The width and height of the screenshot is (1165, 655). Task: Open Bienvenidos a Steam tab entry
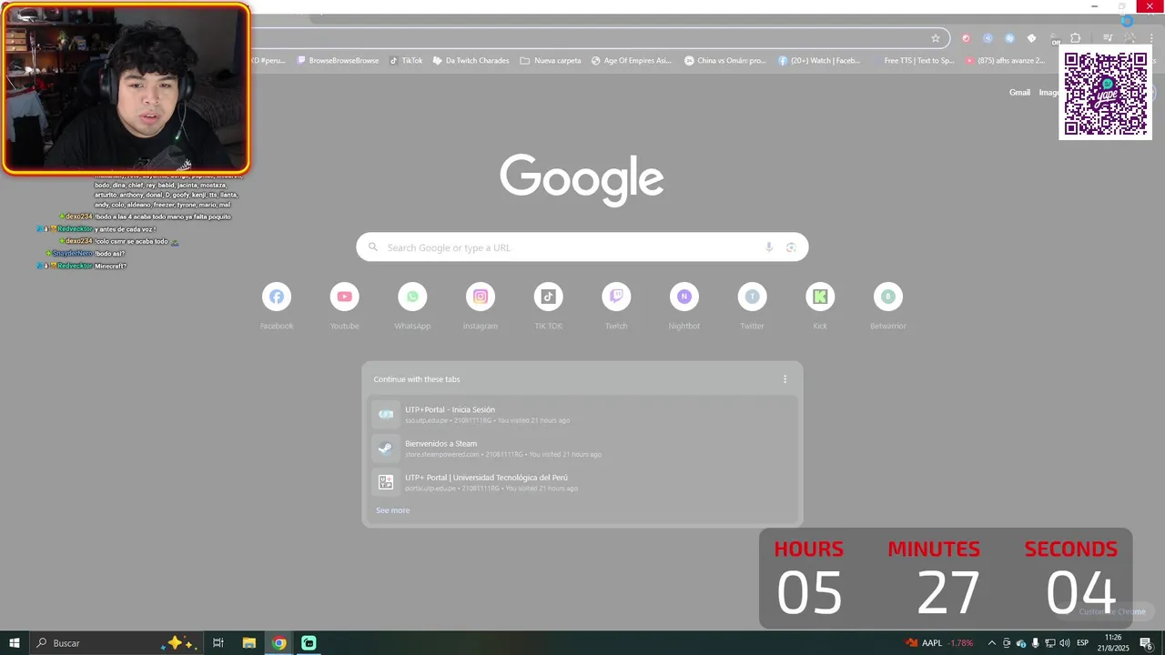tap(582, 448)
